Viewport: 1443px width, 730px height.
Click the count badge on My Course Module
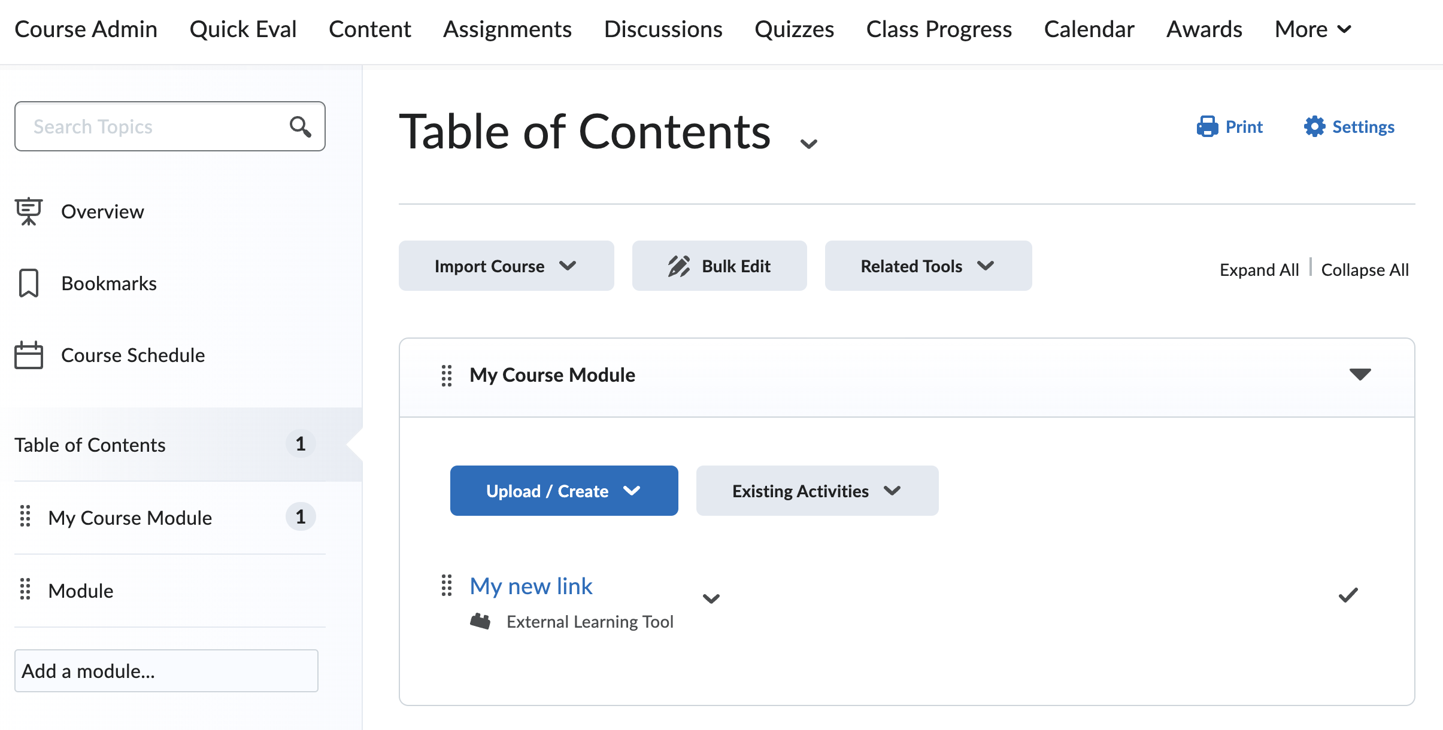point(301,517)
